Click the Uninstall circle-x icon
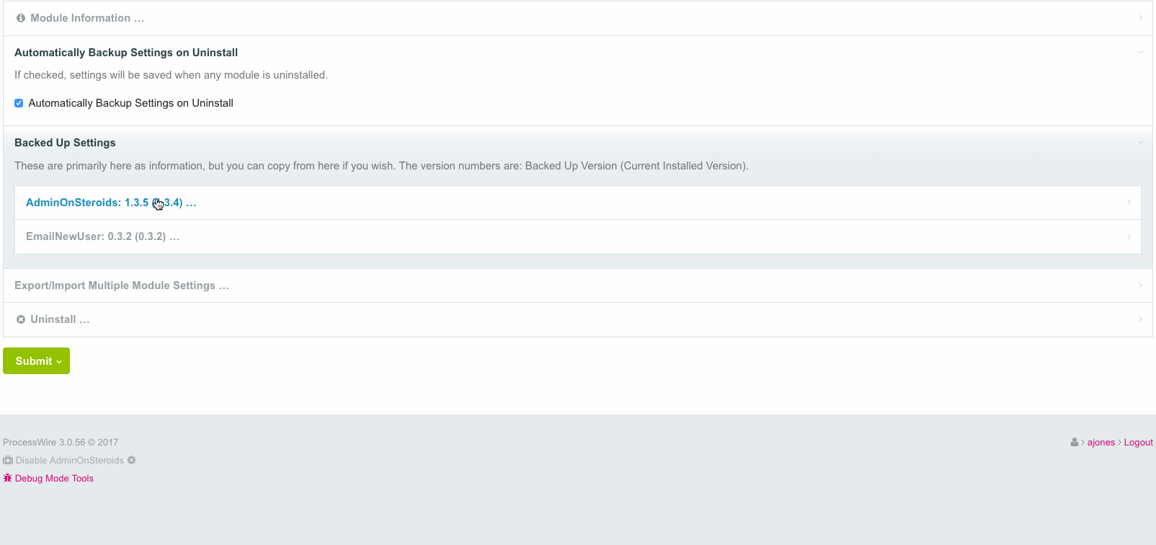This screenshot has width=1156, height=545. click(21, 319)
